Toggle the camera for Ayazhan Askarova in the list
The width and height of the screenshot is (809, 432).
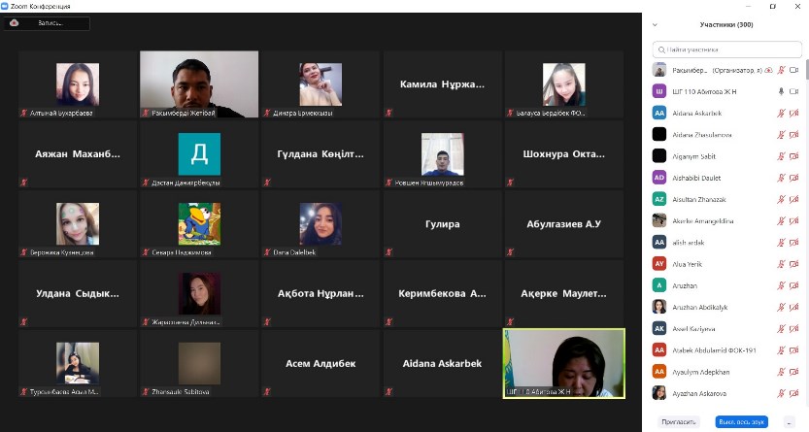point(794,393)
